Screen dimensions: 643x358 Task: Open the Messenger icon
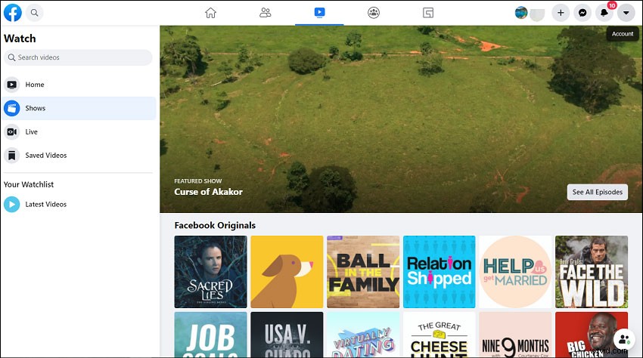point(582,13)
